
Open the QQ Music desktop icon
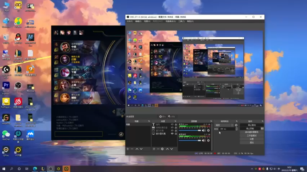18,22
